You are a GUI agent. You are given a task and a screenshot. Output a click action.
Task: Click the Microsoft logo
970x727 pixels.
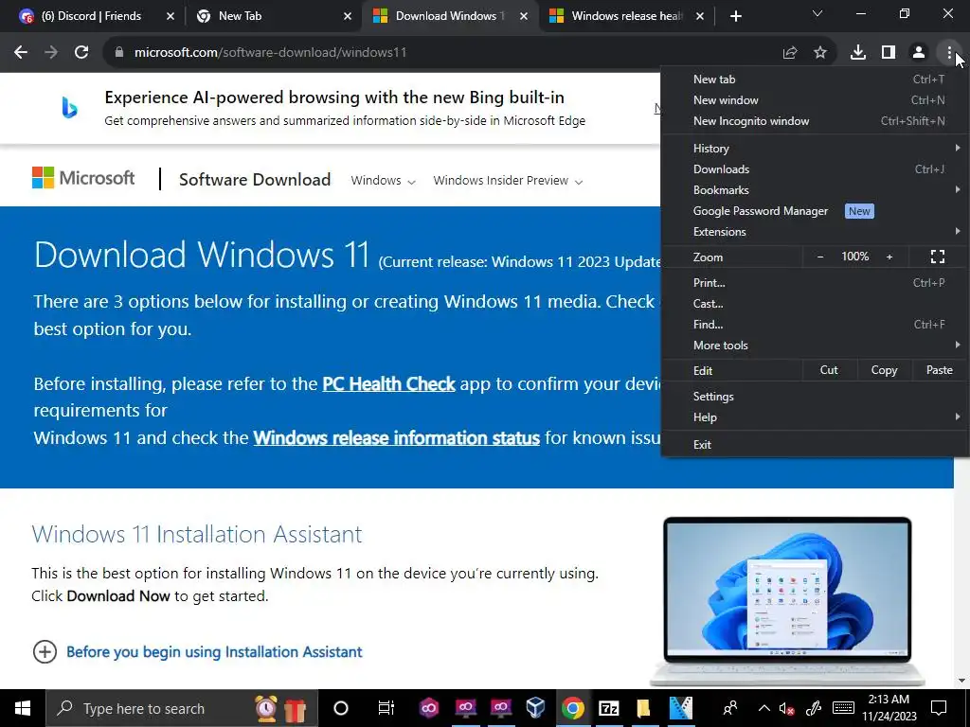tap(83, 178)
